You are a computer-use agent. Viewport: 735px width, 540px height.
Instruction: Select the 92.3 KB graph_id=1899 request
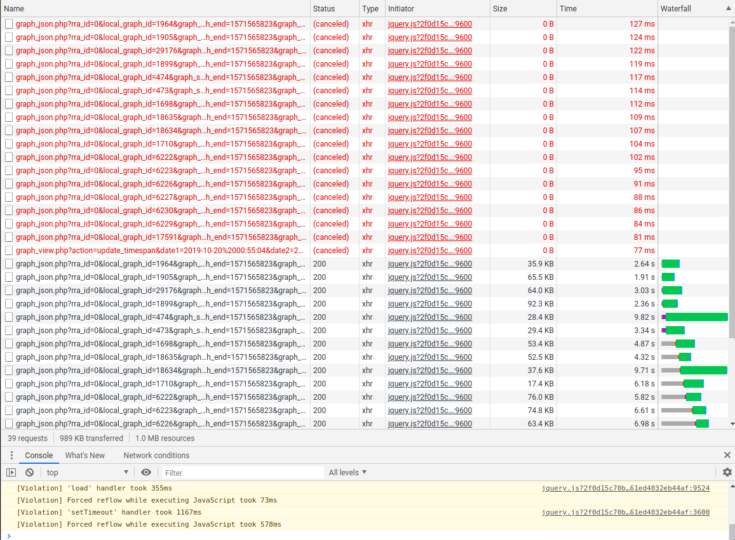[x=161, y=304]
